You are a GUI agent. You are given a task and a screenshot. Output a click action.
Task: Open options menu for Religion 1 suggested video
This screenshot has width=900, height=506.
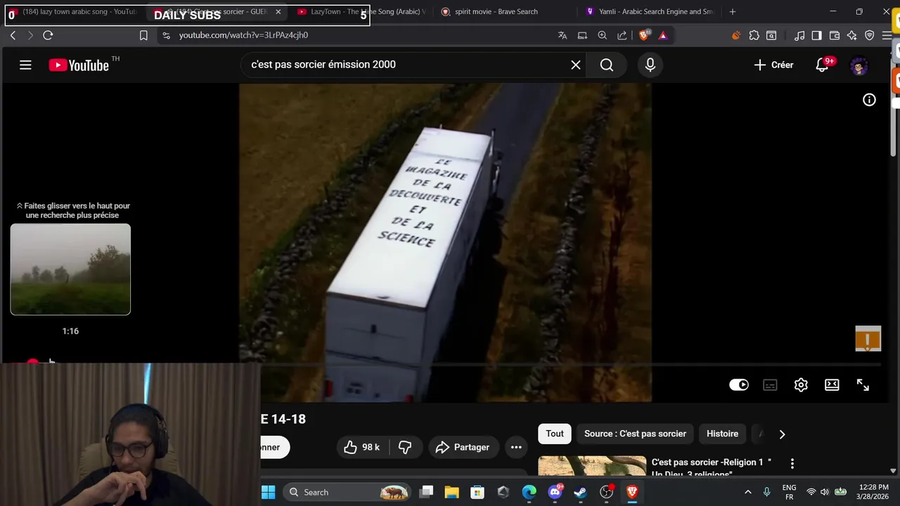tap(792, 464)
